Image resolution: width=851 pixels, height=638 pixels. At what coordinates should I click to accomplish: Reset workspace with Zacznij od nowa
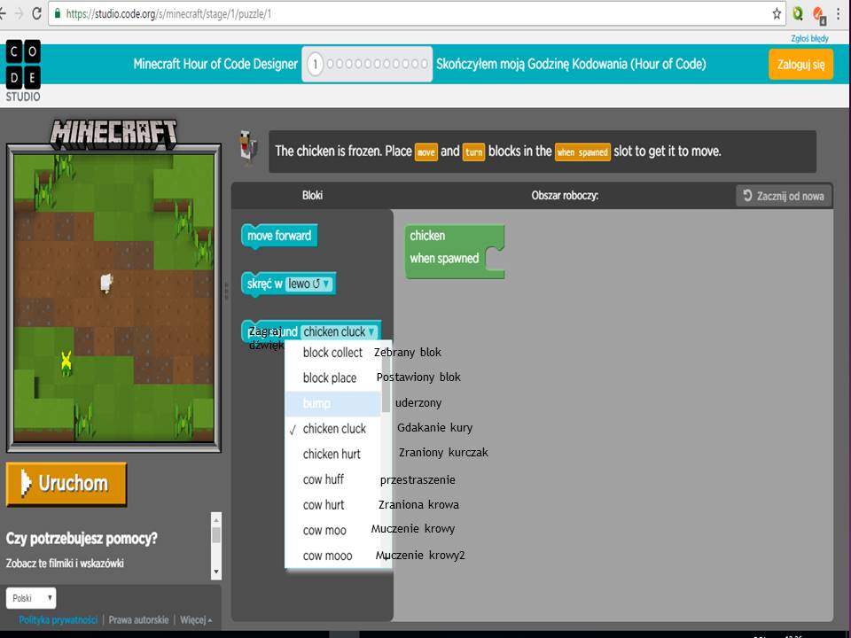[783, 196]
